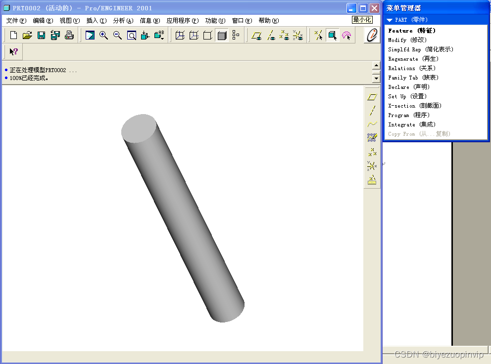This screenshot has width=491, height=364.
Task: Switch to shaded display mode
Action: [222, 36]
